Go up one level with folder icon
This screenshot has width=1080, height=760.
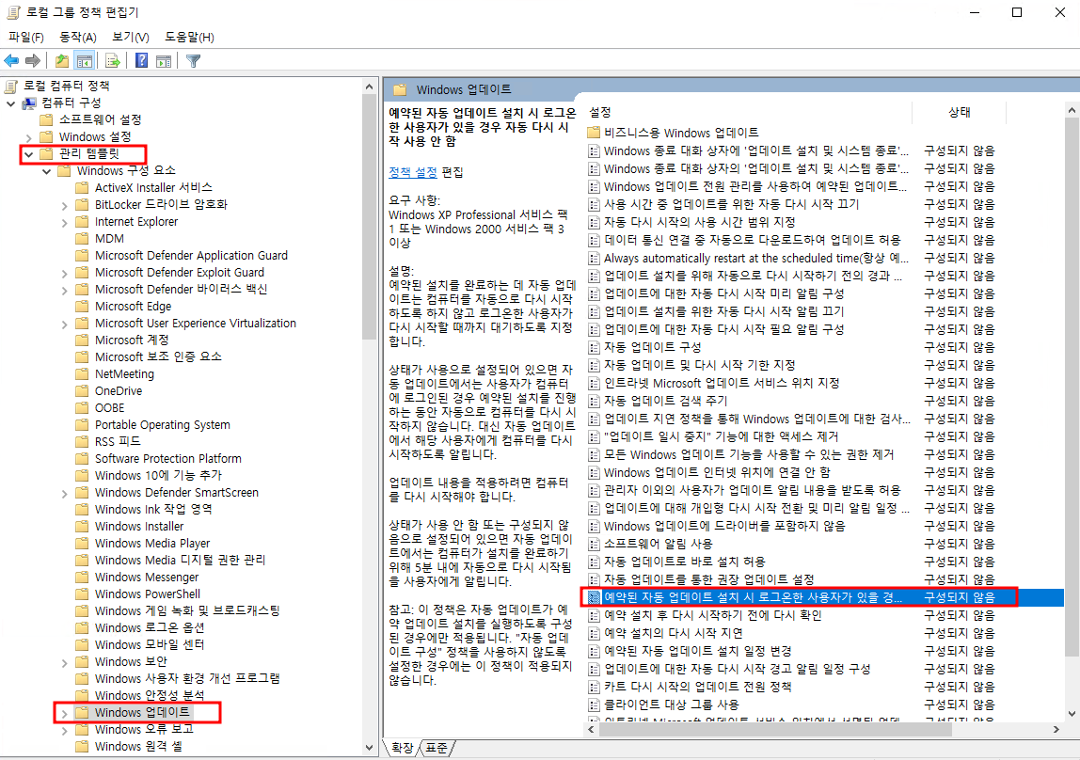pos(62,61)
